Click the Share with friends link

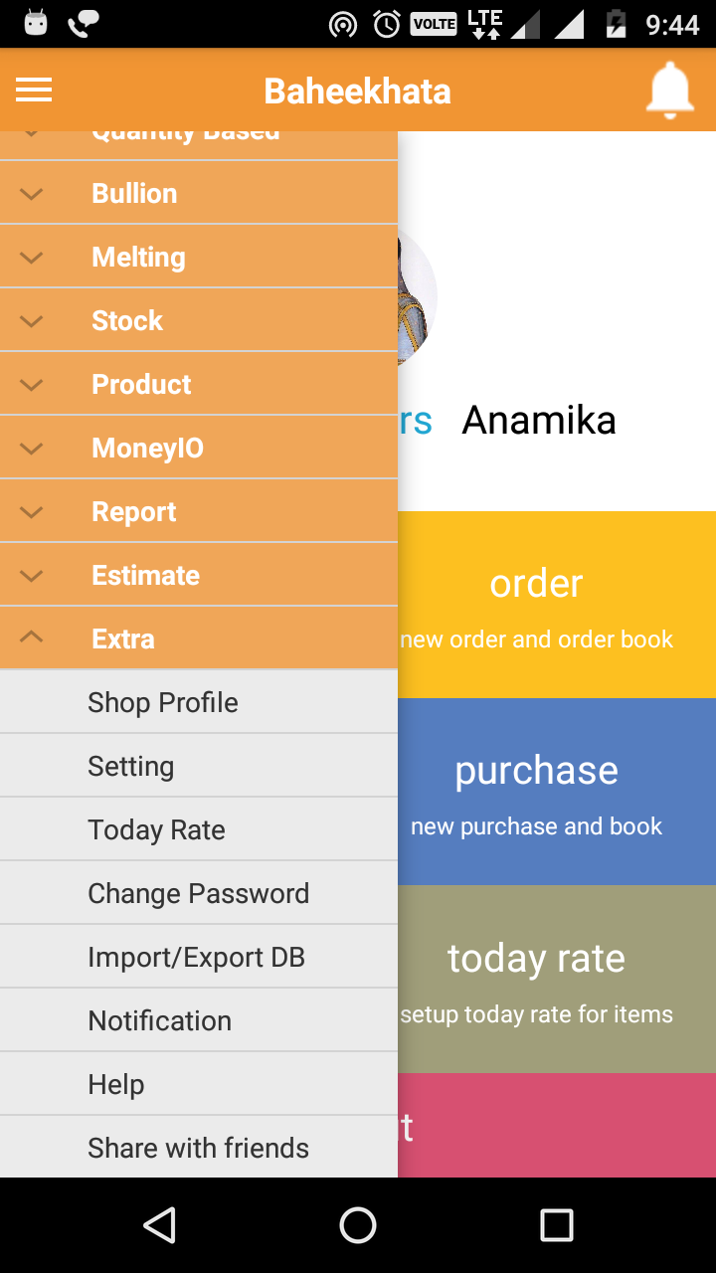(198, 1149)
